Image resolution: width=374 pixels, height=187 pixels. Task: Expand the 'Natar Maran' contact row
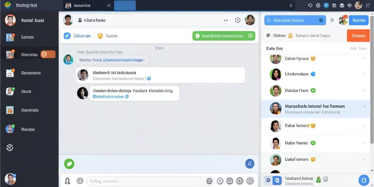(x=365, y=143)
